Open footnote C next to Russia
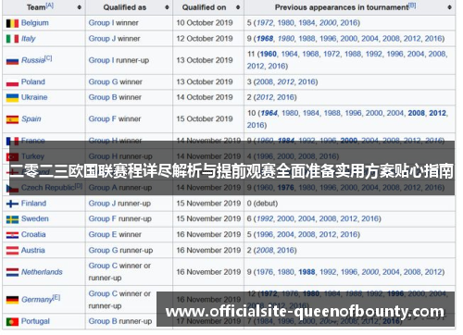The image size is (463, 335). click(x=48, y=58)
